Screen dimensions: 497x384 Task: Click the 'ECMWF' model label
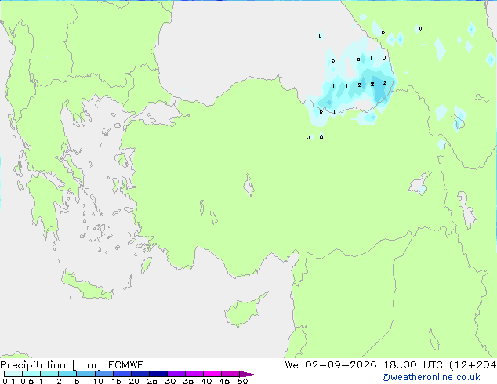(x=125, y=365)
